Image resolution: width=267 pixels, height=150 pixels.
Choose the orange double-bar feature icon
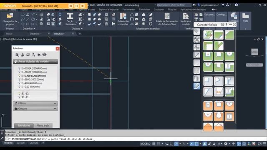tap(229, 117)
